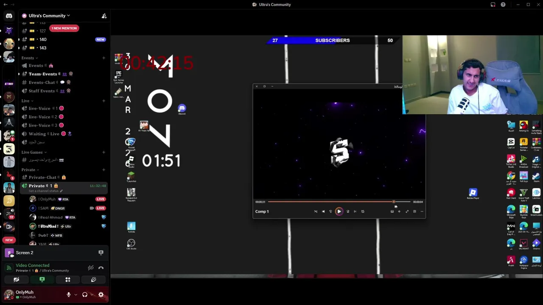The width and height of the screenshot is (543, 305).
Task: Open the Discord inbox icon
Action: click(x=493, y=5)
